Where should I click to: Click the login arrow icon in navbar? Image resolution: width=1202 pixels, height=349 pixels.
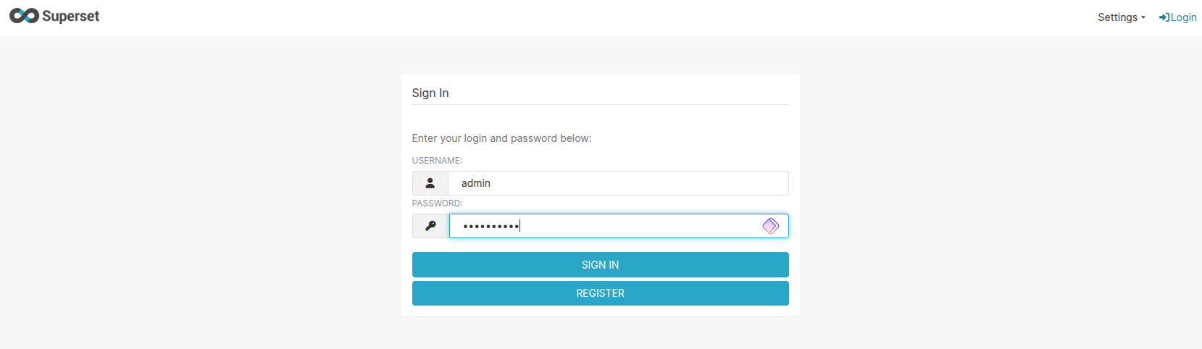click(x=1164, y=17)
